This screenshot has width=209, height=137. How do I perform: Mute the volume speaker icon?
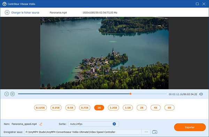(201, 94)
